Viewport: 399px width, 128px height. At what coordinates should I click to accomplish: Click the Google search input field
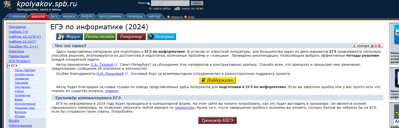[x=170, y=3]
